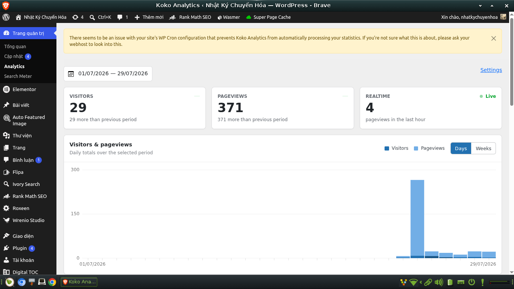Dismiss the WP Cron warning notice
The width and height of the screenshot is (514, 289).
click(x=494, y=38)
